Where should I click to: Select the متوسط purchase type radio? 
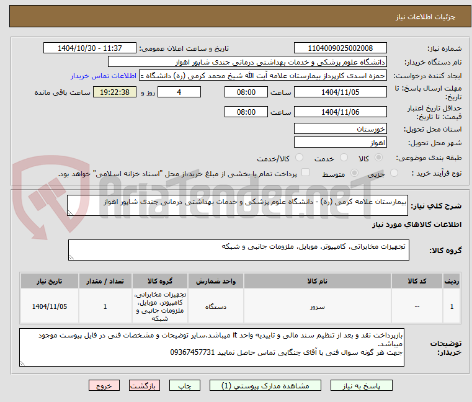[354, 173]
